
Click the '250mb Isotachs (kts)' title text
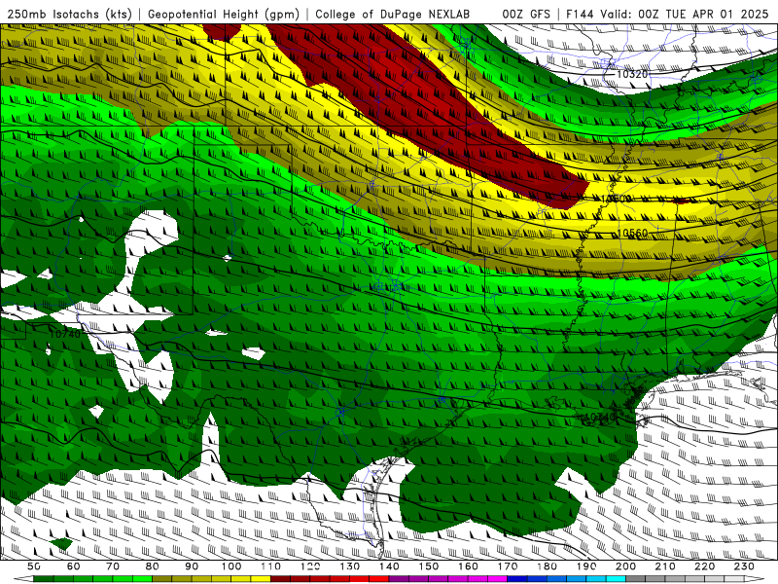pos(69,15)
